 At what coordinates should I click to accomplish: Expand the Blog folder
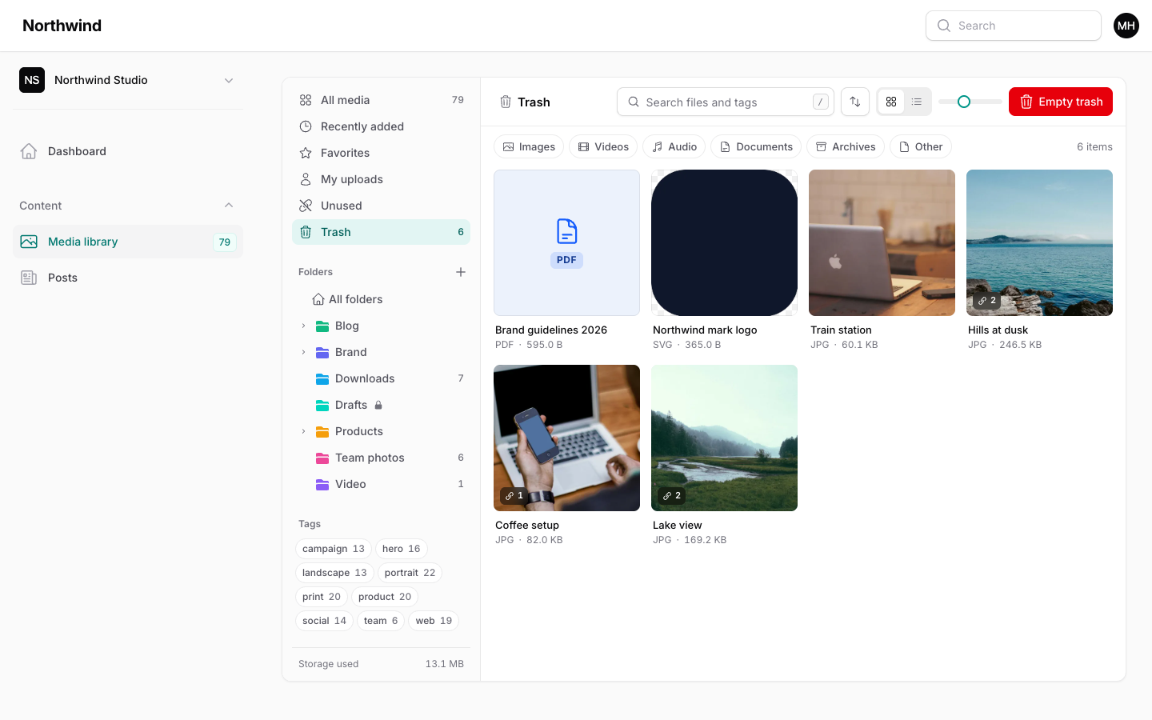pos(303,326)
